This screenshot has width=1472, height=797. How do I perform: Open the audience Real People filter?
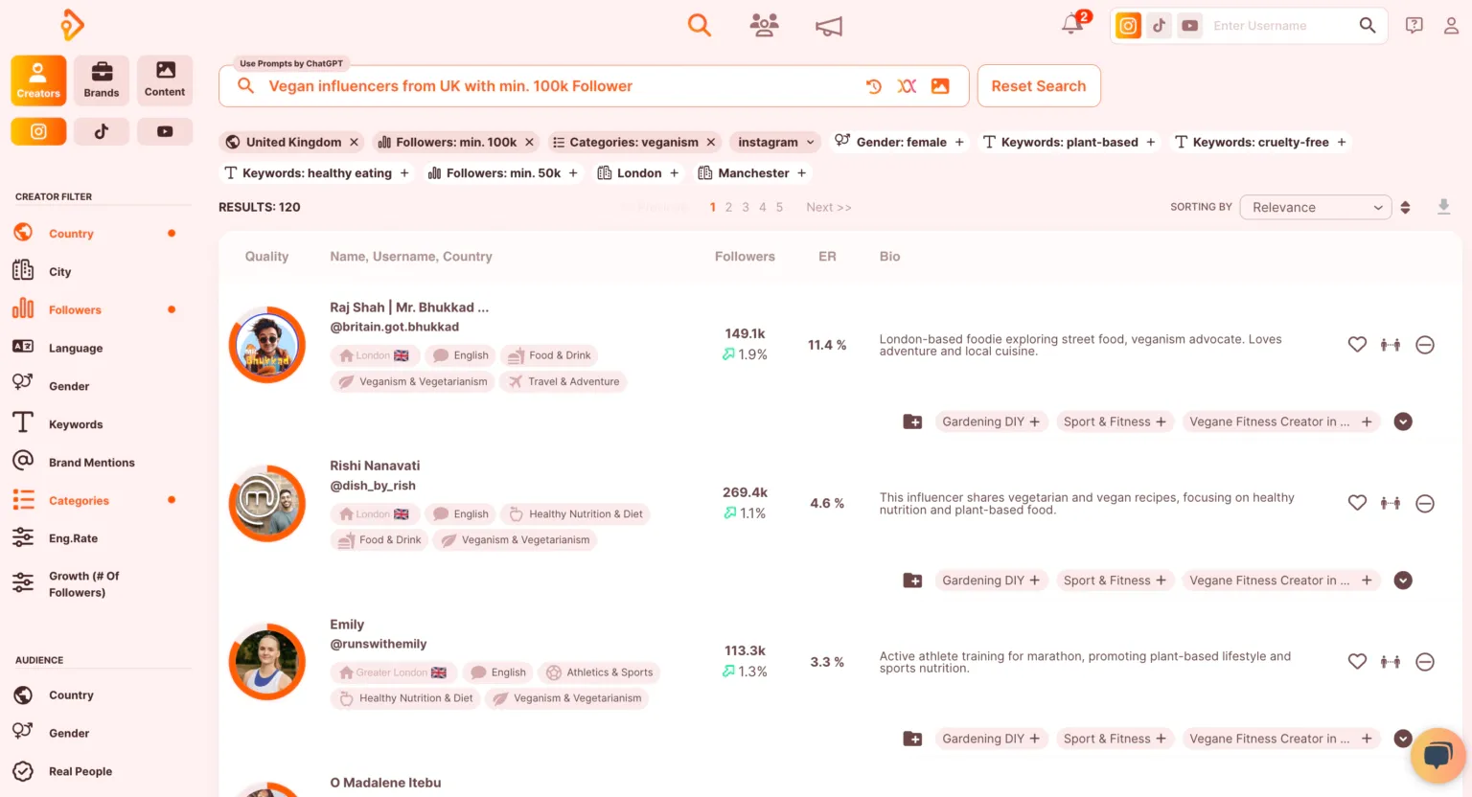pyautogui.click(x=80, y=771)
